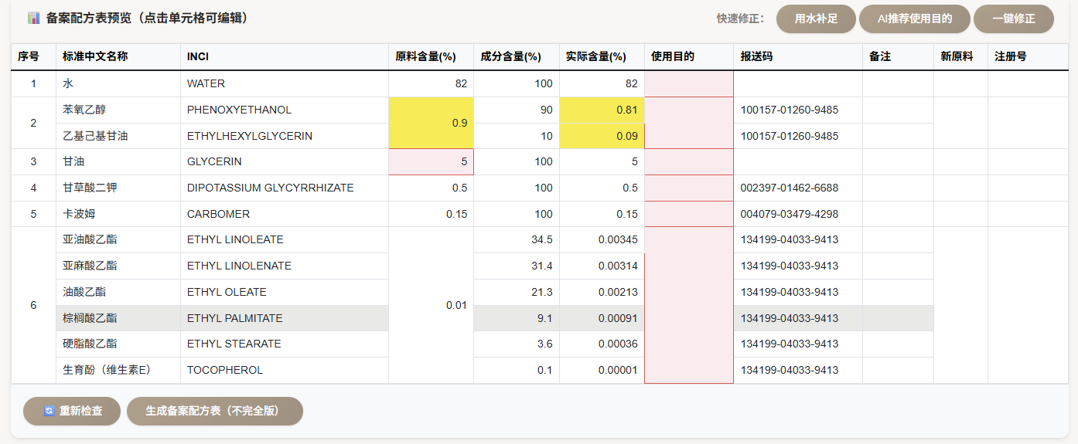The image size is (1078, 444).
Task: Click the 一键修正 button
Action: (1014, 19)
